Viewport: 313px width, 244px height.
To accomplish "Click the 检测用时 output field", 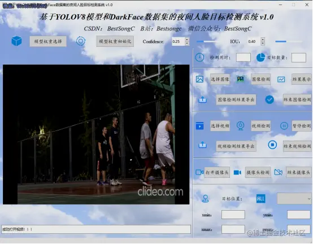I will coord(244,58).
